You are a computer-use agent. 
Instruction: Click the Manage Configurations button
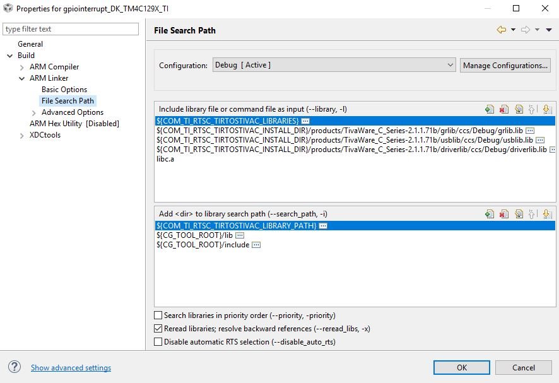pyautogui.click(x=505, y=65)
